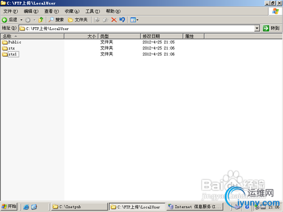Click the Go (转到) button
This screenshot has height=212, width=283.
271,28
